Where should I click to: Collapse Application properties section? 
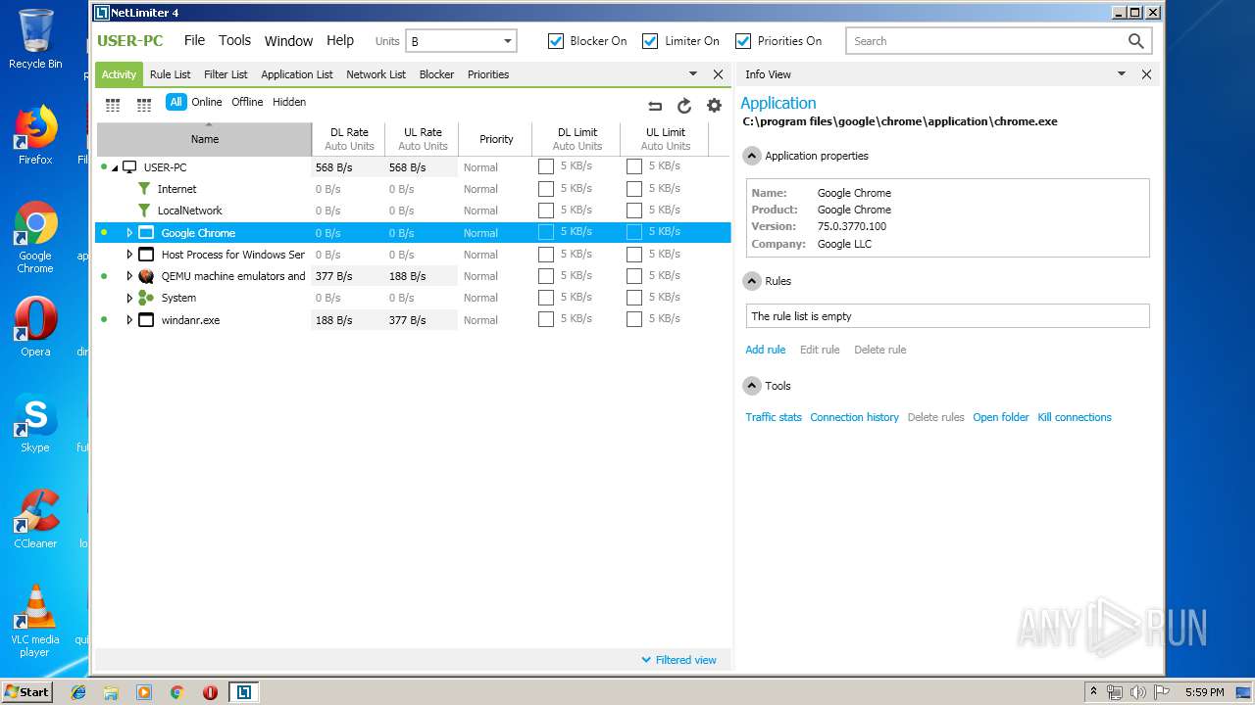pyautogui.click(x=752, y=156)
